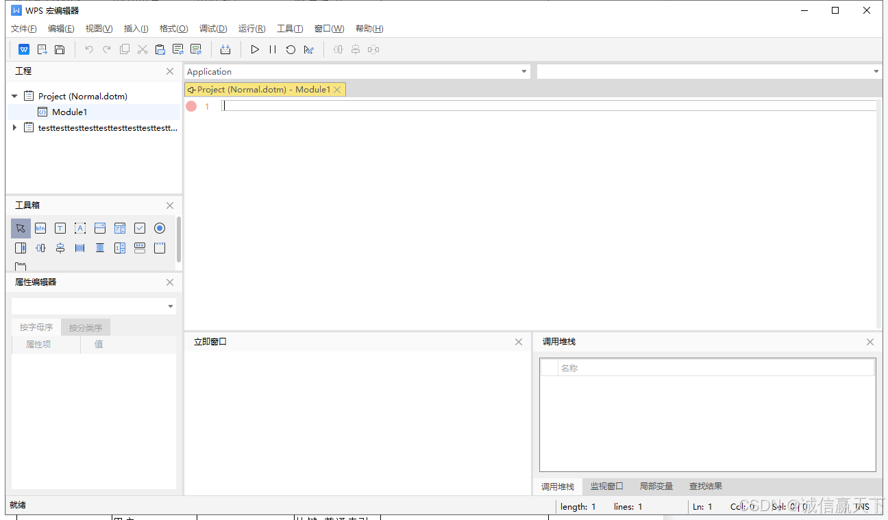The image size is (888, 520).
Task: Select the btn button control in toolbox
Action: click(x=40, y=228)
